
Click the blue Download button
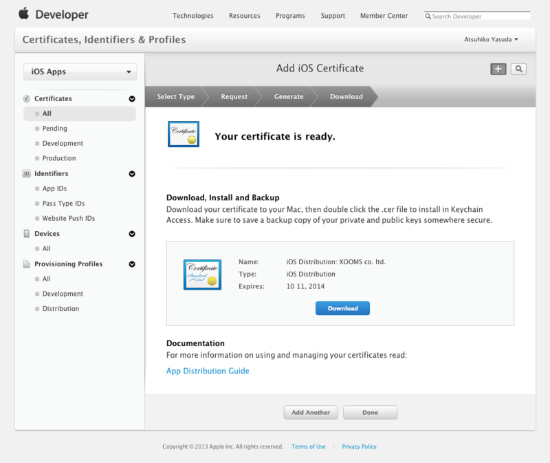[342, 308]
